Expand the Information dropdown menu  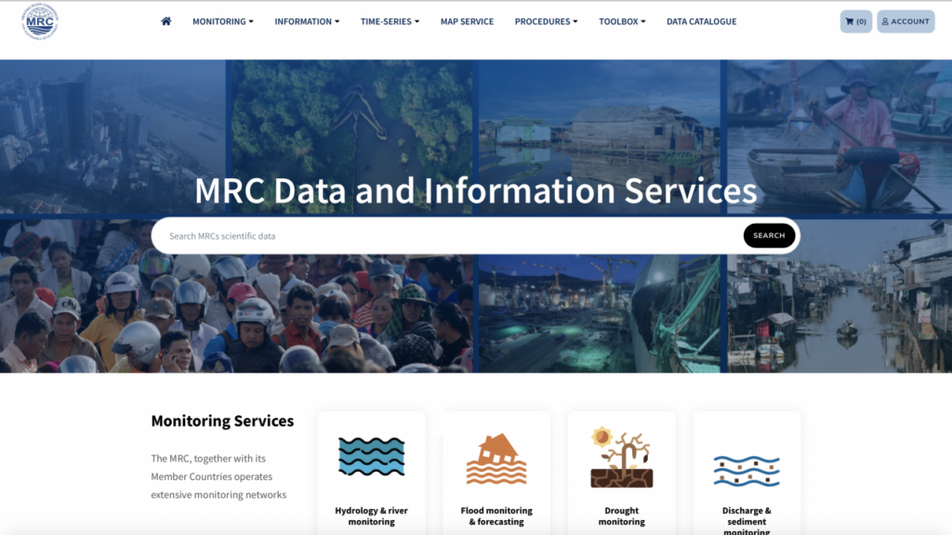[x=307, y=21]
